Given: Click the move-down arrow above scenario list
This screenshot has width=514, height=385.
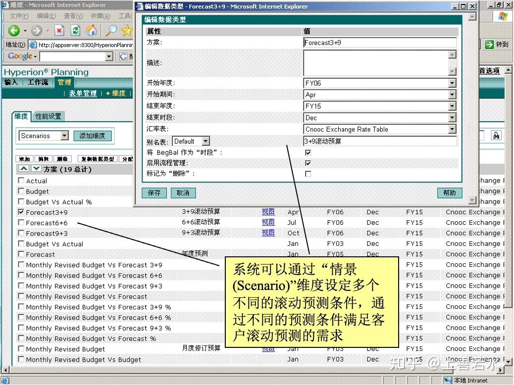Looking at the screenshot, I should 36,169.
